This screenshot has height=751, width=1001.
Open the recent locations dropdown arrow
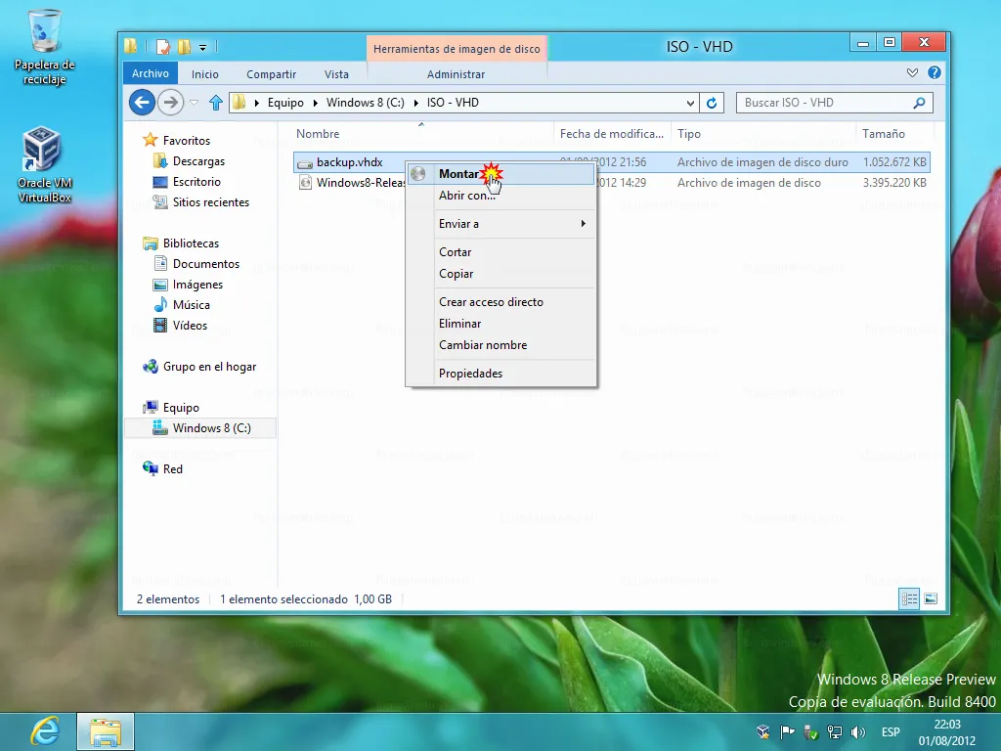[x=195, y=102]
